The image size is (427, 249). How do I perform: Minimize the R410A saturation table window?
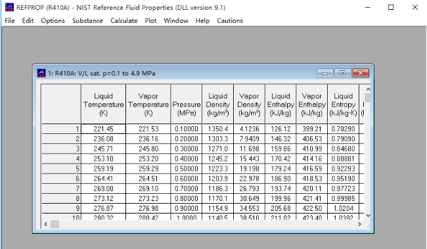[325, 73]
